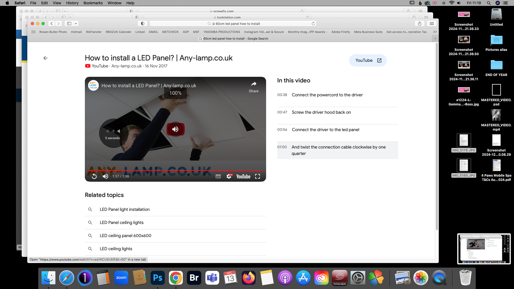Click the red video progress bar
Viewport: 514px width, 289px height.
175,170
